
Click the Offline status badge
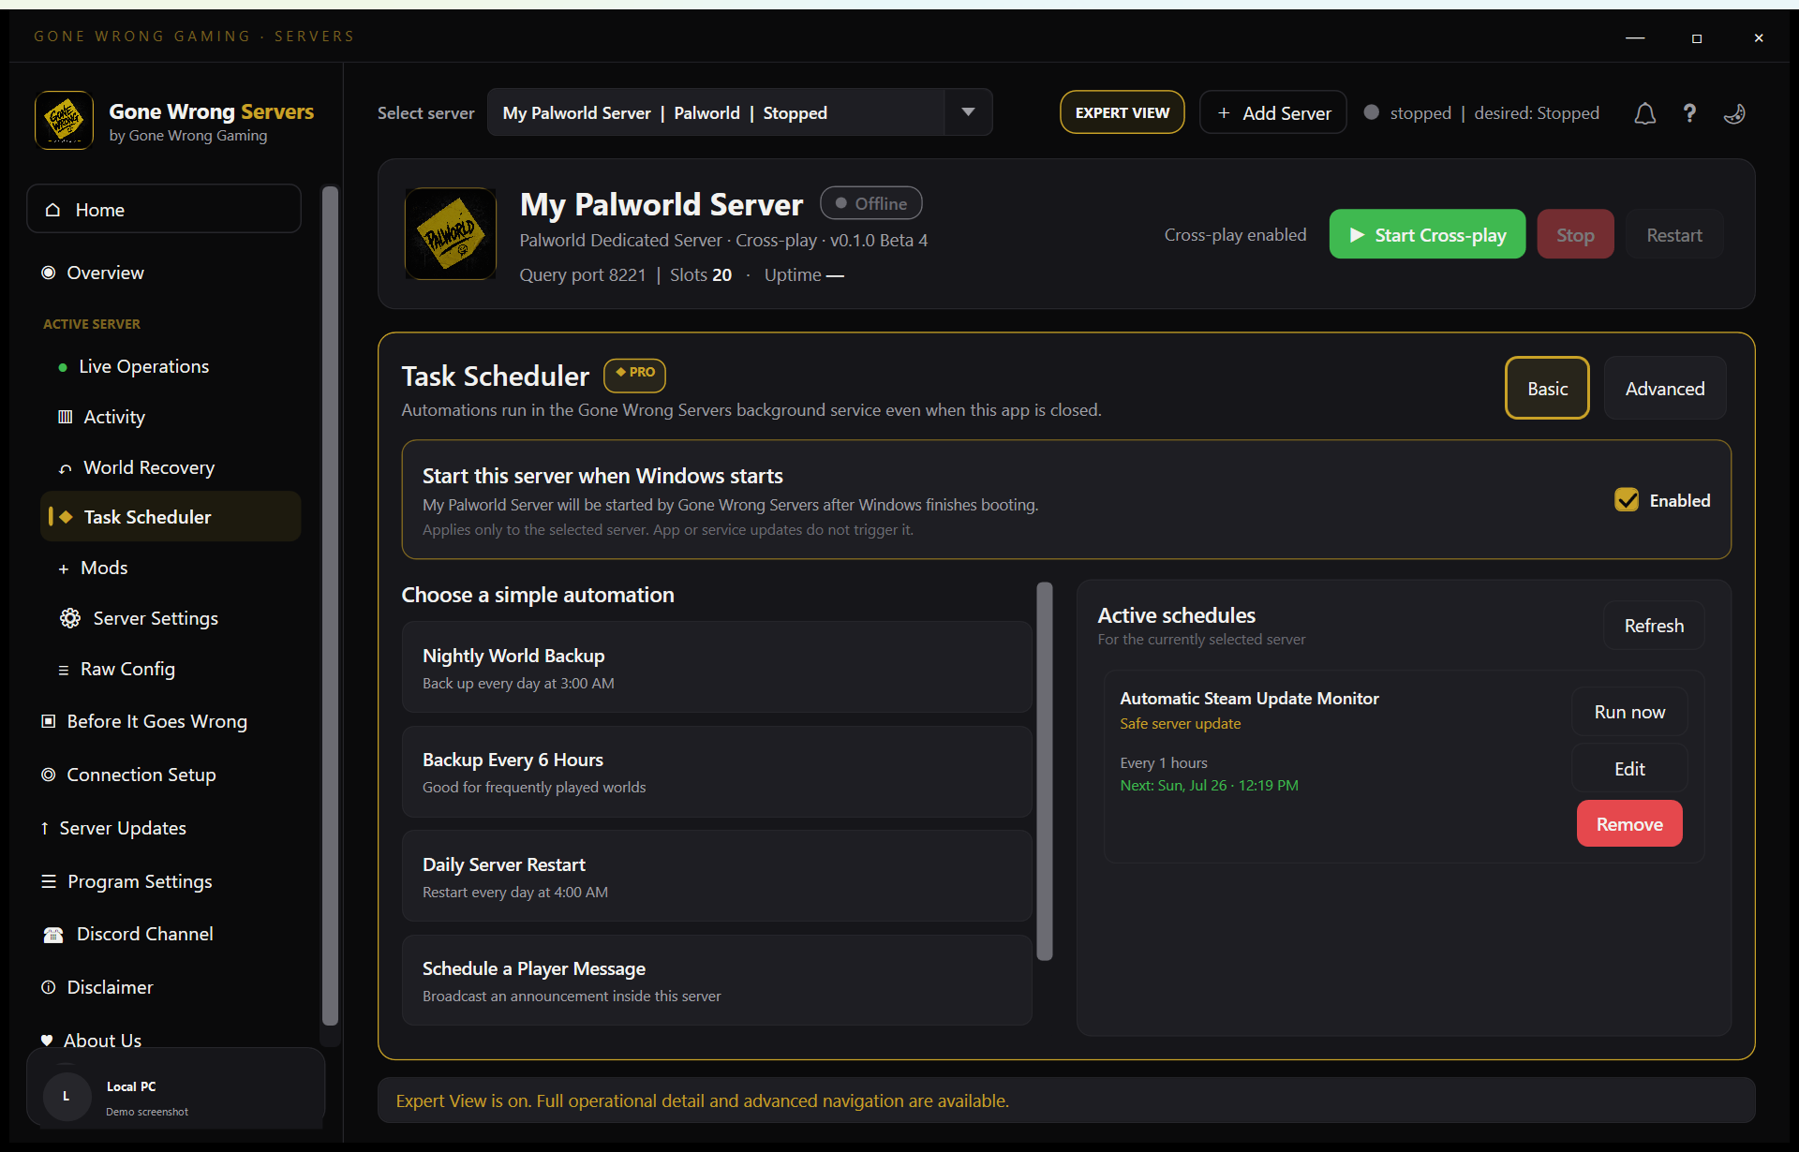tap(870, 203)
